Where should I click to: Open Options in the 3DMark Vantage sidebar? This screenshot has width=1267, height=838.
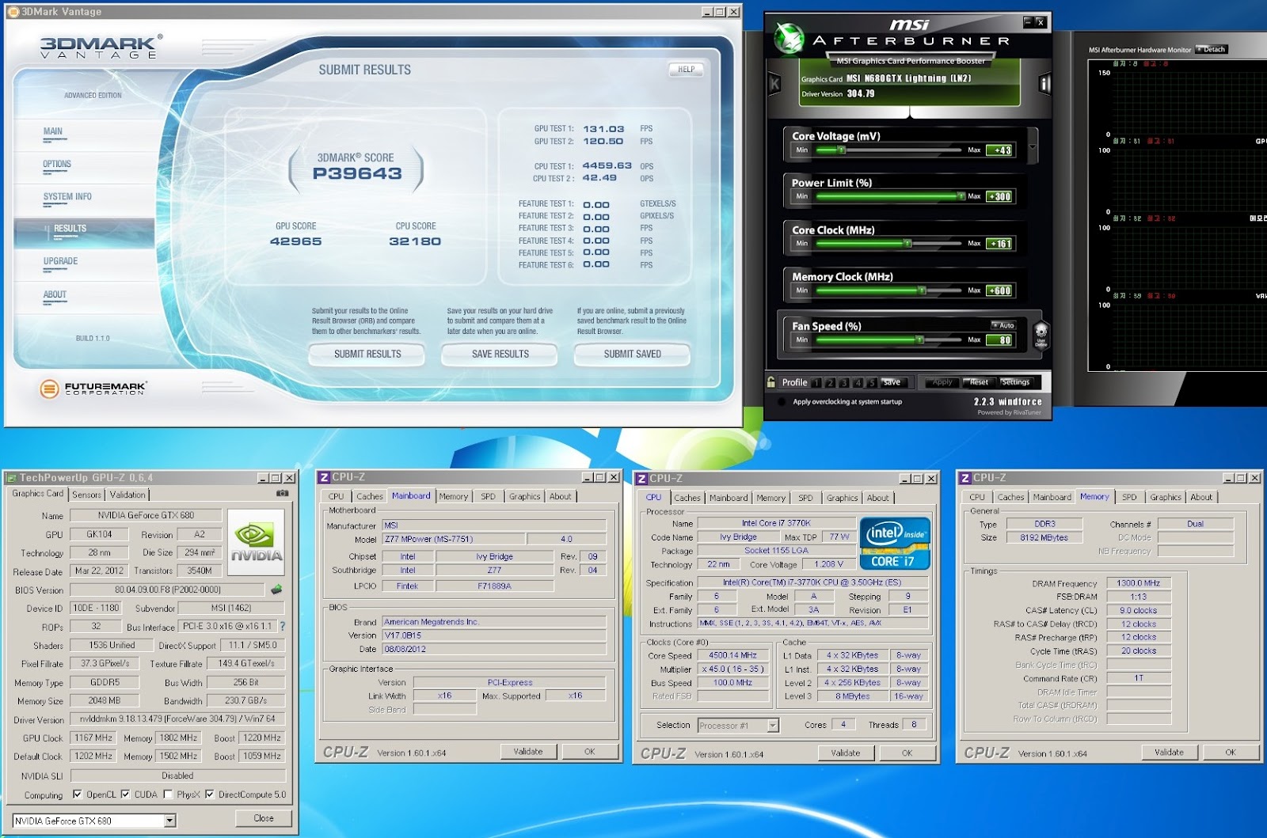pyautogui.click(x=57, y=164)
